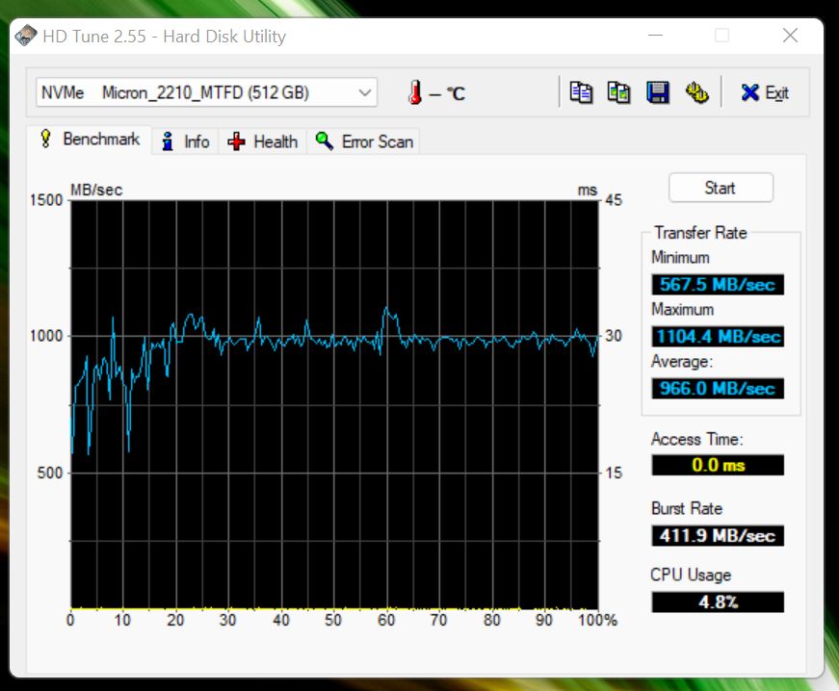Image resolution: width=839 pixels, height=691 pixels.
Task: Click the lightbulb icon on Benchmark tab
Action: (x=46, y=139)
